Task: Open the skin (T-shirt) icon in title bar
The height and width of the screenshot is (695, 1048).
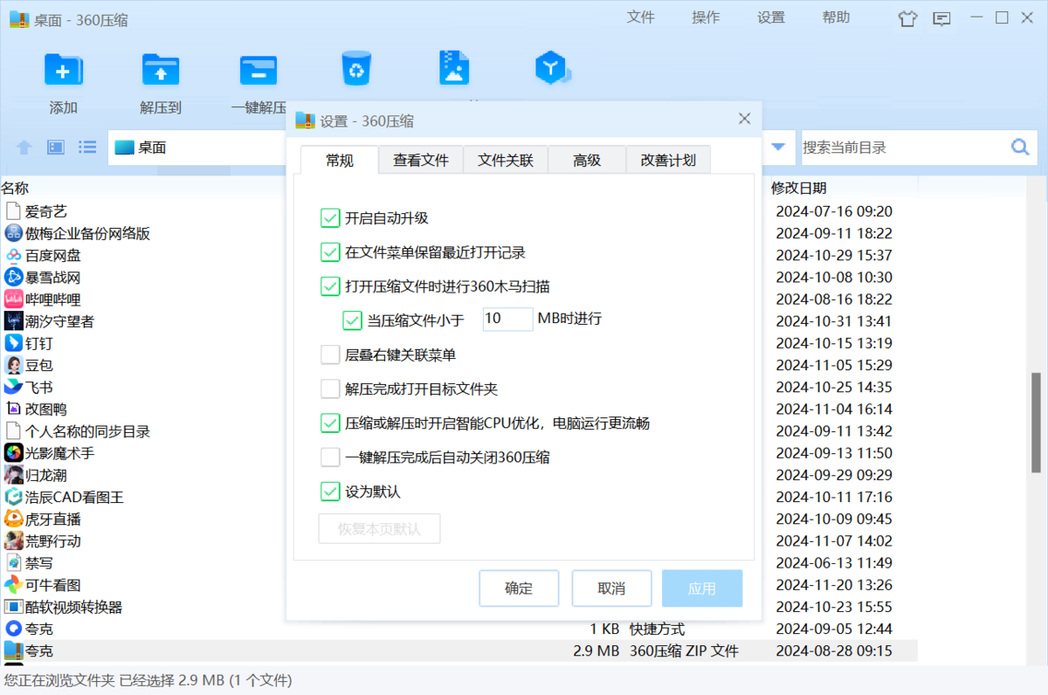Action: [908, 18]
